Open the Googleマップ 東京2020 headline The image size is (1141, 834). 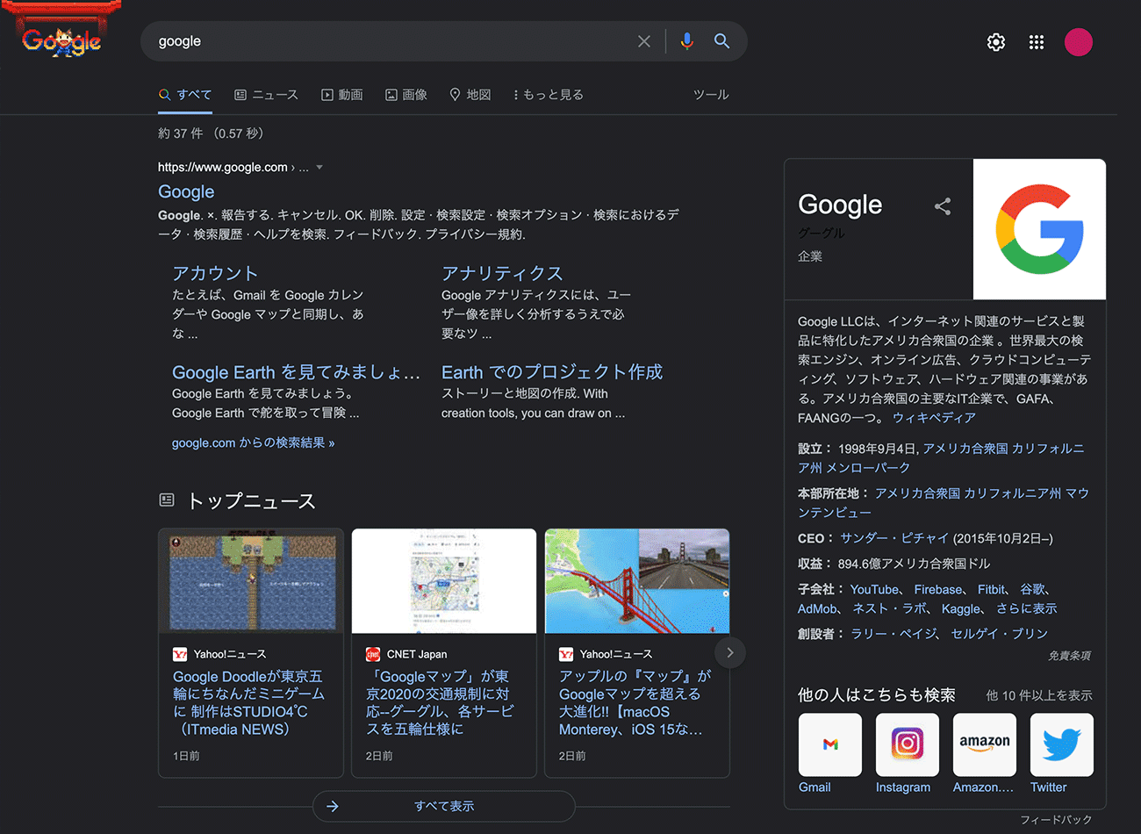pos(441,702)
